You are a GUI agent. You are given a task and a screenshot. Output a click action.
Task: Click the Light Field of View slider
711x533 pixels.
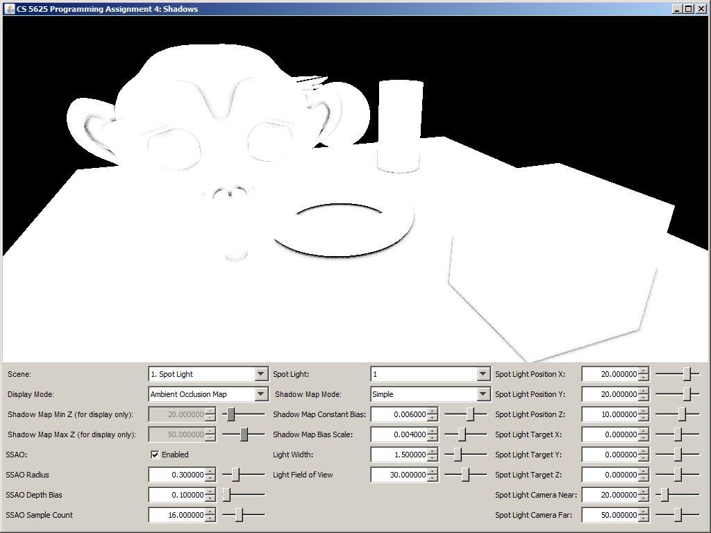(x=465, y=475)
